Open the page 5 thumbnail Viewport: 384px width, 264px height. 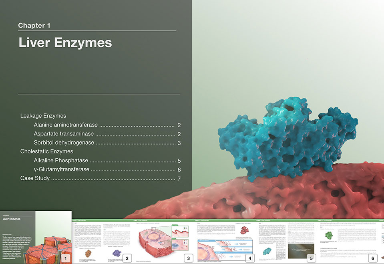(x=287, y=240)
